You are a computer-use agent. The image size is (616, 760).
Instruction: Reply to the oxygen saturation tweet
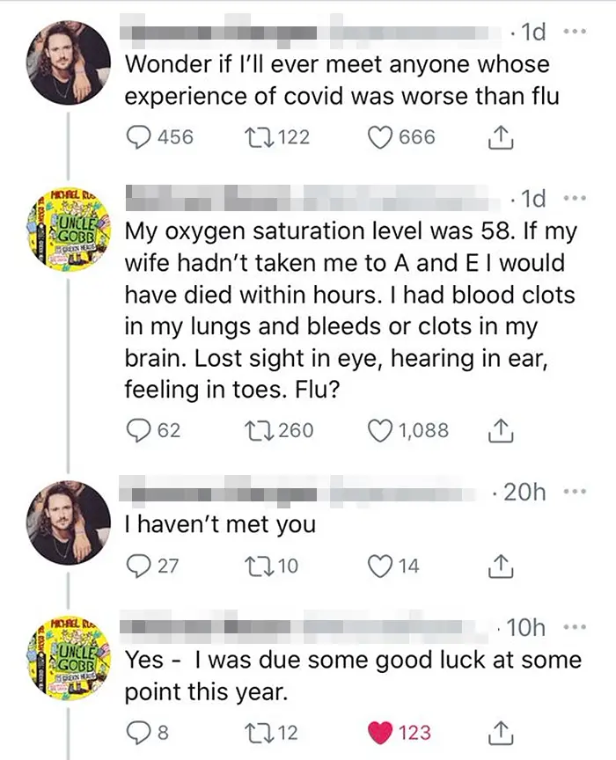(x=140, y=430)
